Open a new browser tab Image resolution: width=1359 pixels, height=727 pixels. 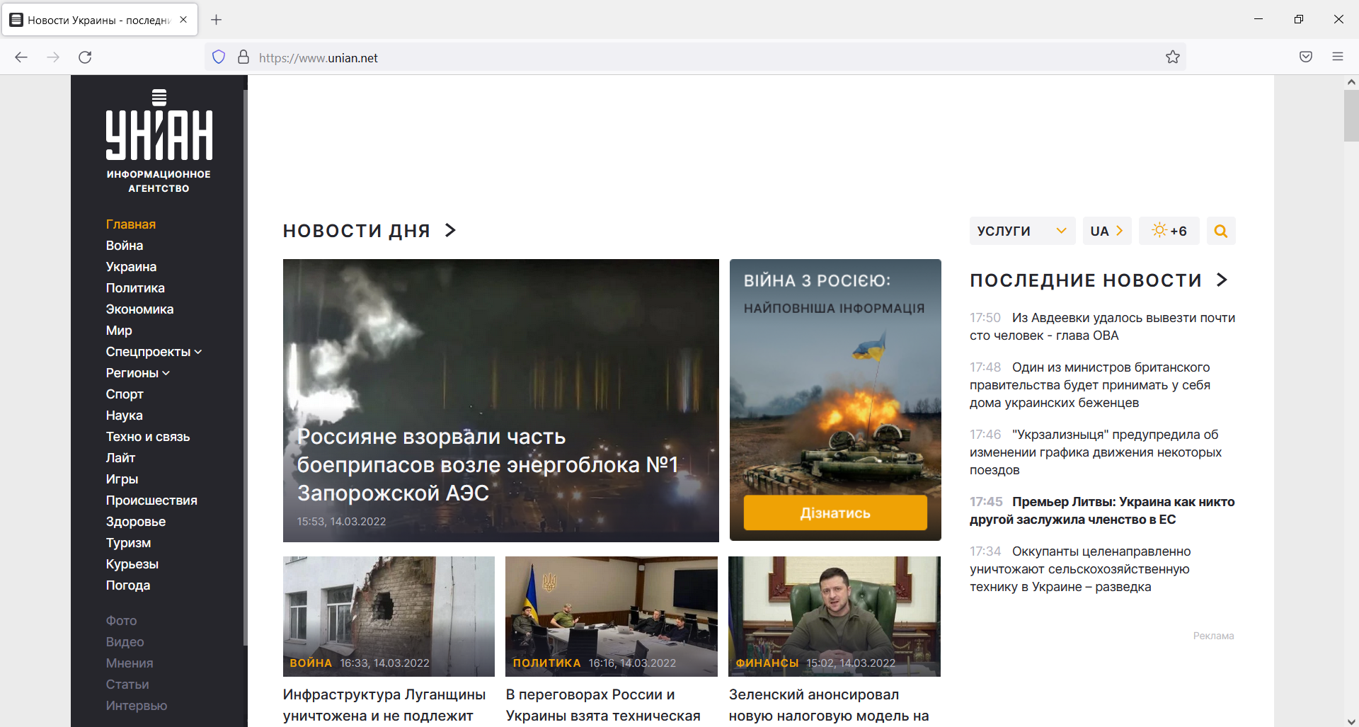pos(217,19)
